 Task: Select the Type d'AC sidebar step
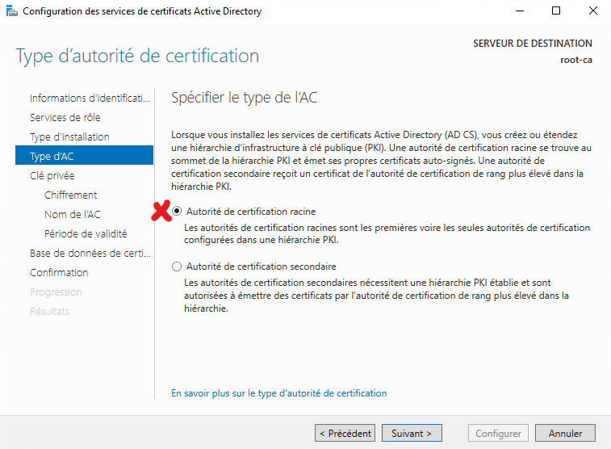pyautogui.click(x=84, y=156)
